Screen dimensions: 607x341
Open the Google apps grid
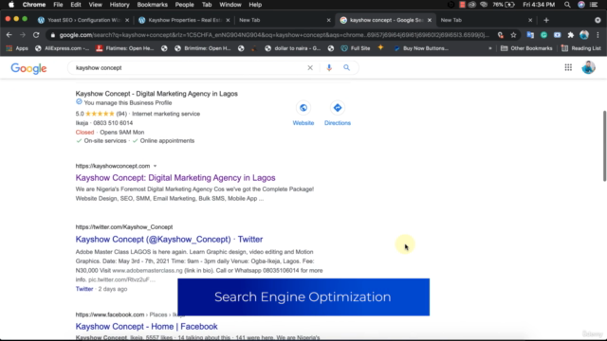[x=568, y=67]
